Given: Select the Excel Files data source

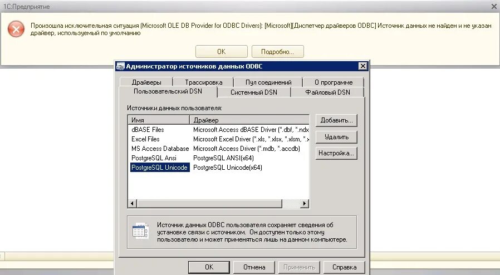Looking at the screenshot, I should 145,139.
